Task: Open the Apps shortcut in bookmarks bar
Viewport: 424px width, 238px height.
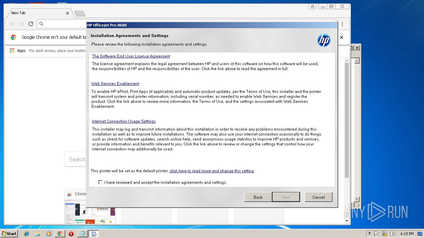Action: click(x=18, y=51)
